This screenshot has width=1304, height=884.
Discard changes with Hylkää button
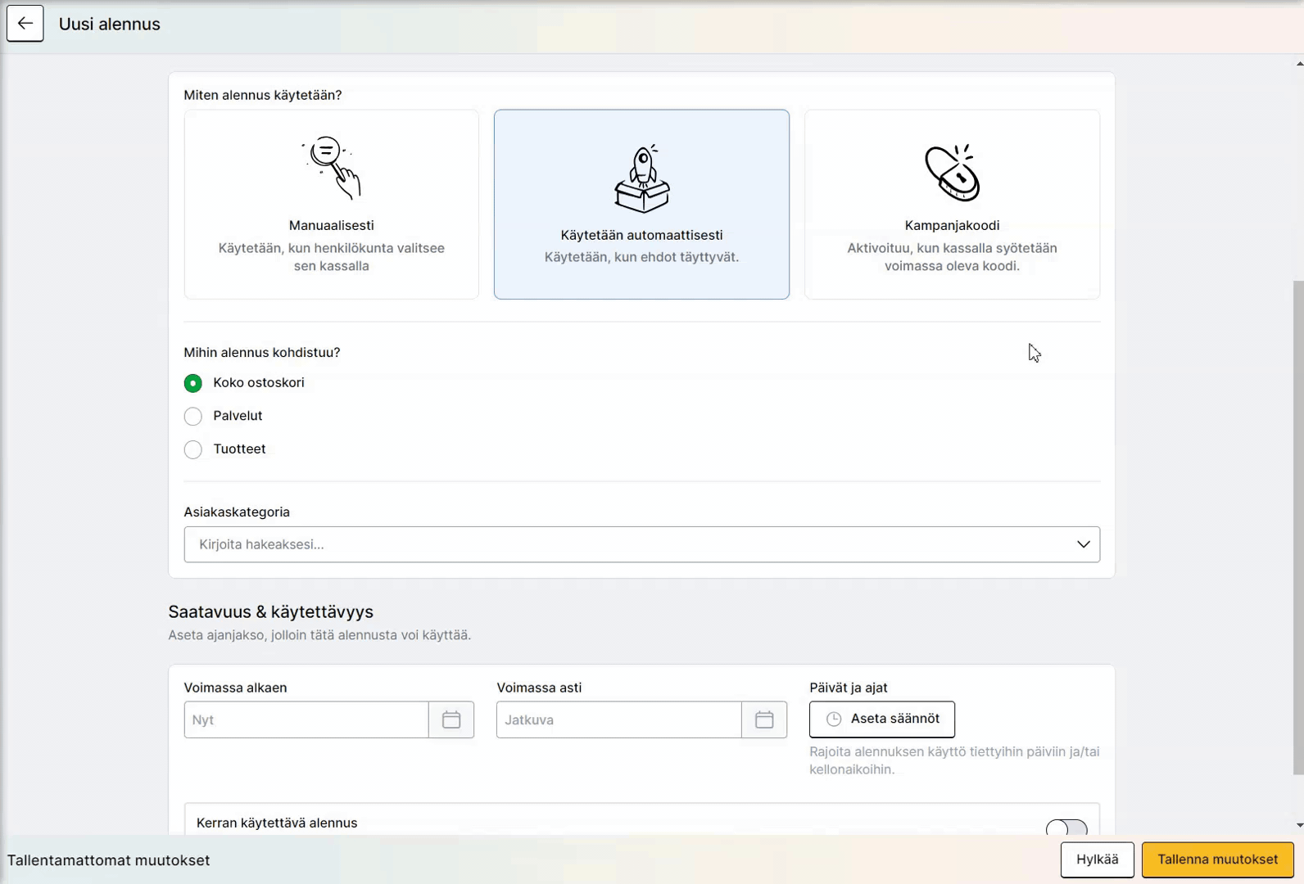[1098, 859]
